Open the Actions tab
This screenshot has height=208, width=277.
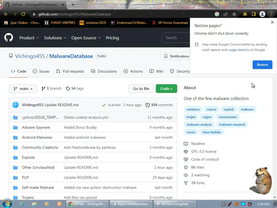pyautogui.click(x=133, y=71)
